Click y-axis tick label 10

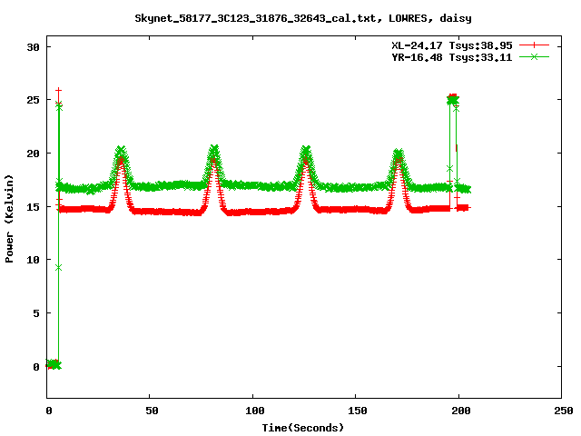[x=33, y=260]
